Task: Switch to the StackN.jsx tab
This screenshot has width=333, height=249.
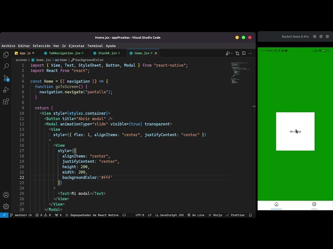Action: [108, 53]
